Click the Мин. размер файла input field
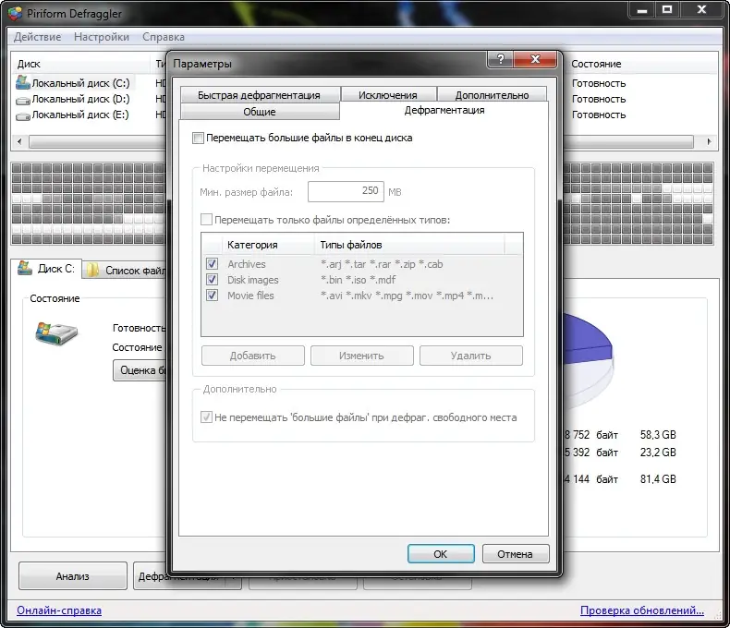This screenshot has width=730, height=628. [346, 191]
